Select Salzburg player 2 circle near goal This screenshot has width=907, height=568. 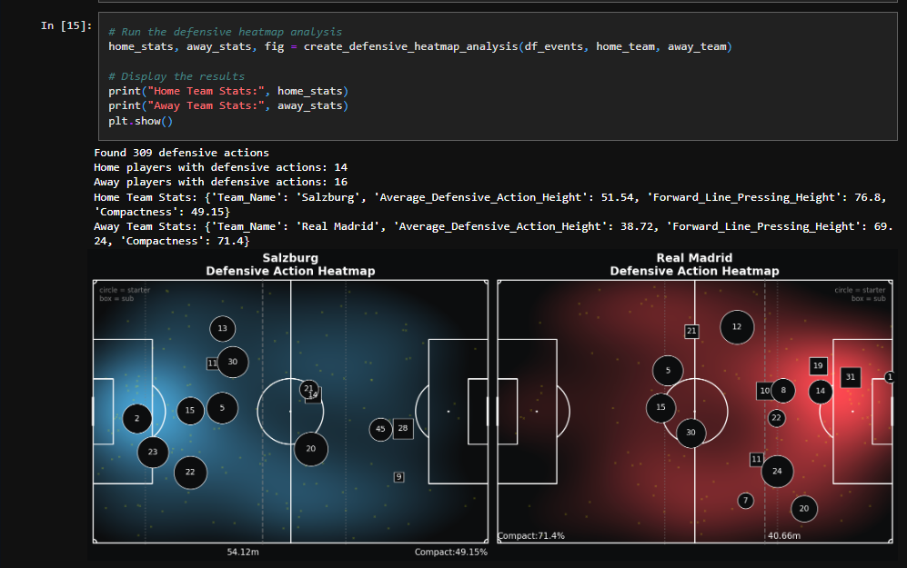pos(137,419)
